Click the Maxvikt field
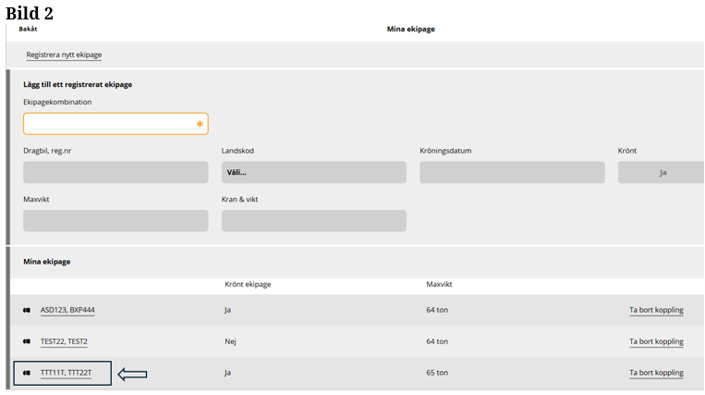The height and width of the screenshot is (395, 705). (115, 221)
